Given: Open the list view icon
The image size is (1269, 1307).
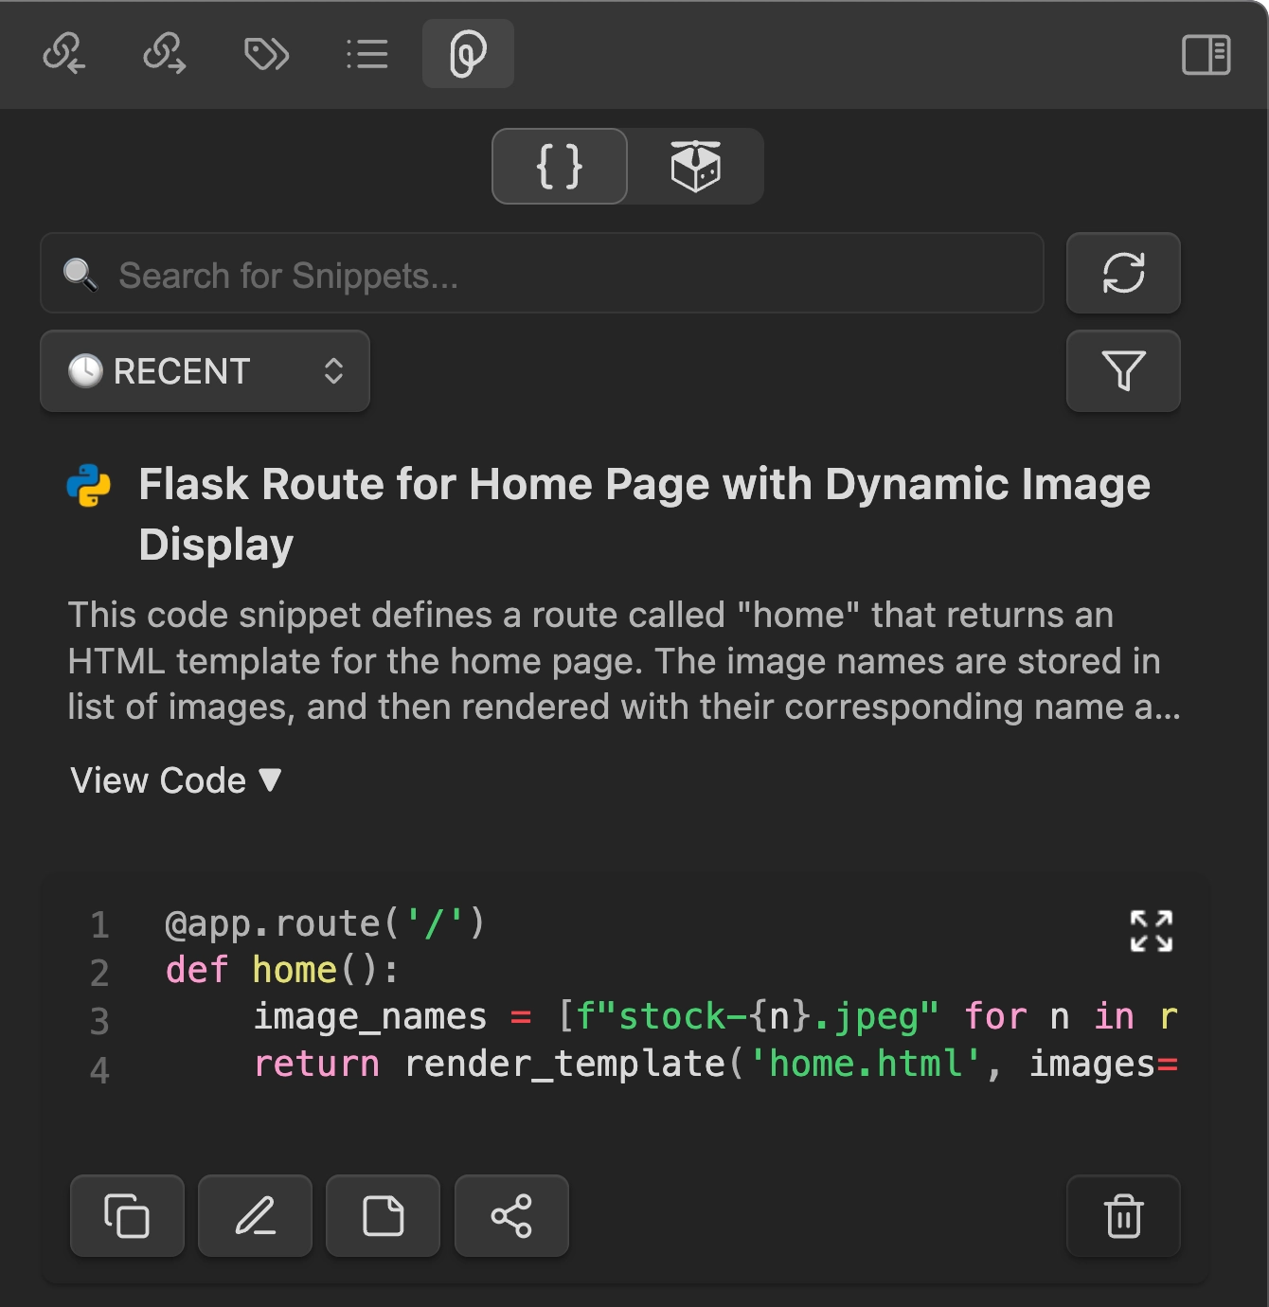Looking at the screenshot, I should pos(367,55).
